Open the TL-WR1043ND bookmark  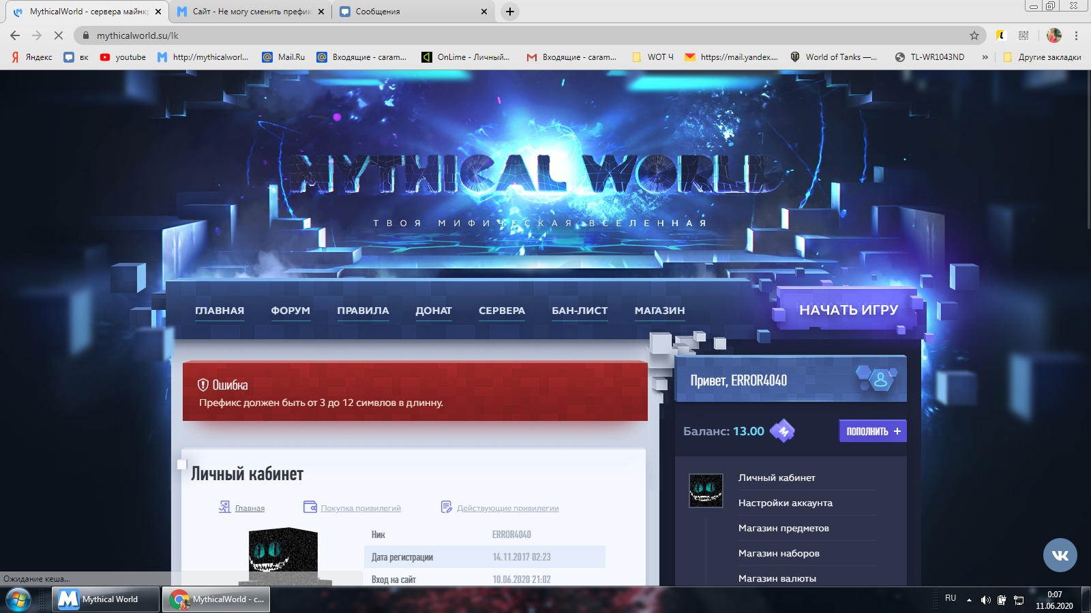pos(930,57)
